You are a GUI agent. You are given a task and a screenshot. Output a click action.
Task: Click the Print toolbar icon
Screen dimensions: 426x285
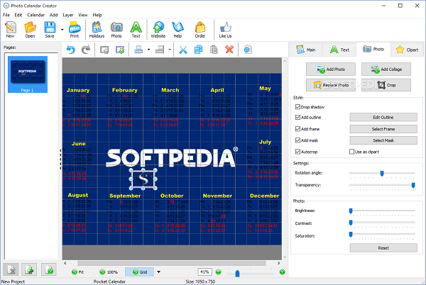pos(74,29)
